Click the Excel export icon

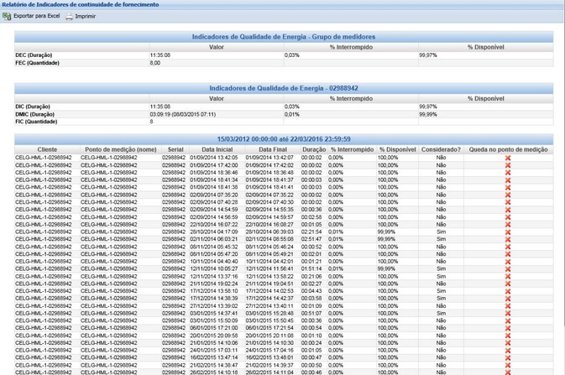(x=7, y=16)
